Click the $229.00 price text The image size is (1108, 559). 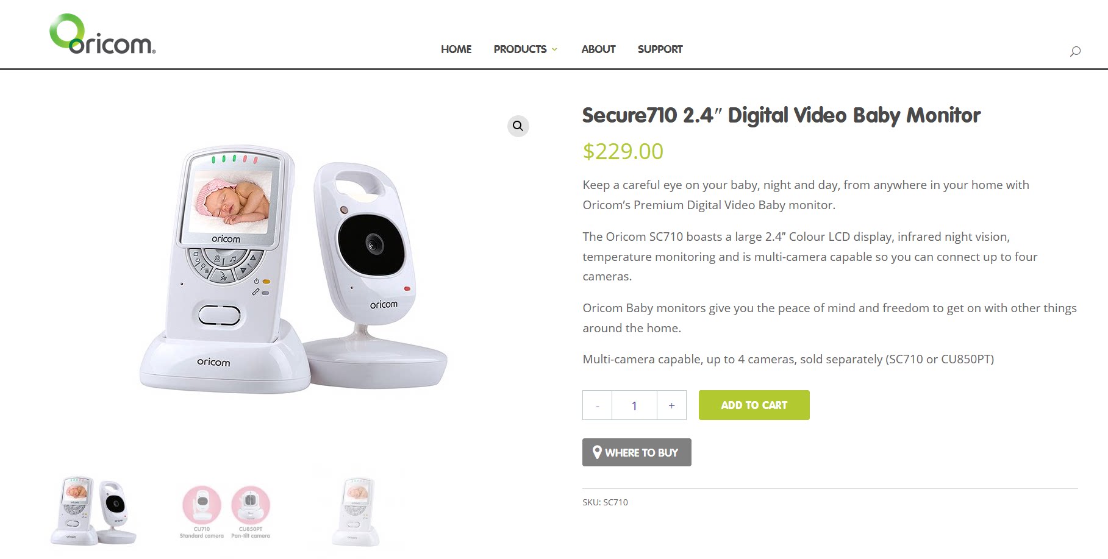(623, 151)
